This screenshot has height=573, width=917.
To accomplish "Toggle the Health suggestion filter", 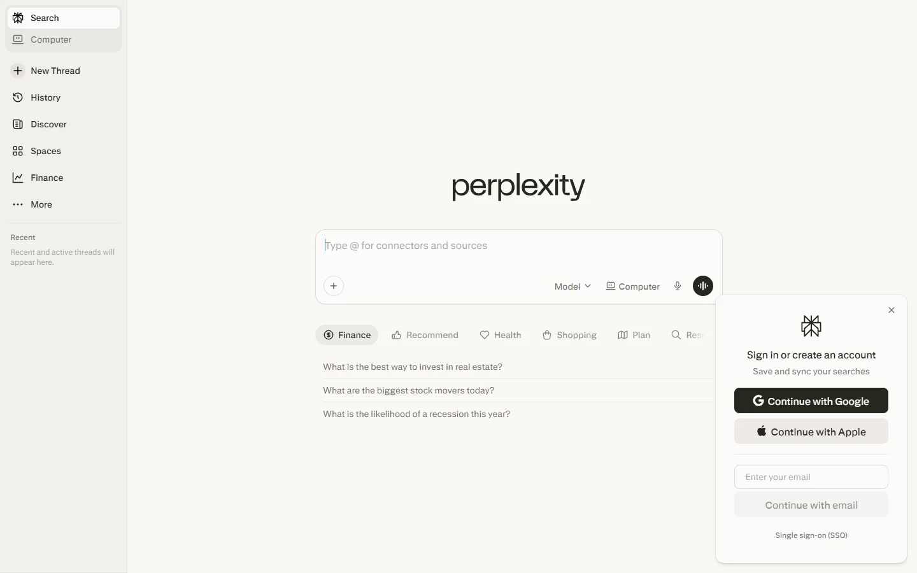I will pos(501,335).
